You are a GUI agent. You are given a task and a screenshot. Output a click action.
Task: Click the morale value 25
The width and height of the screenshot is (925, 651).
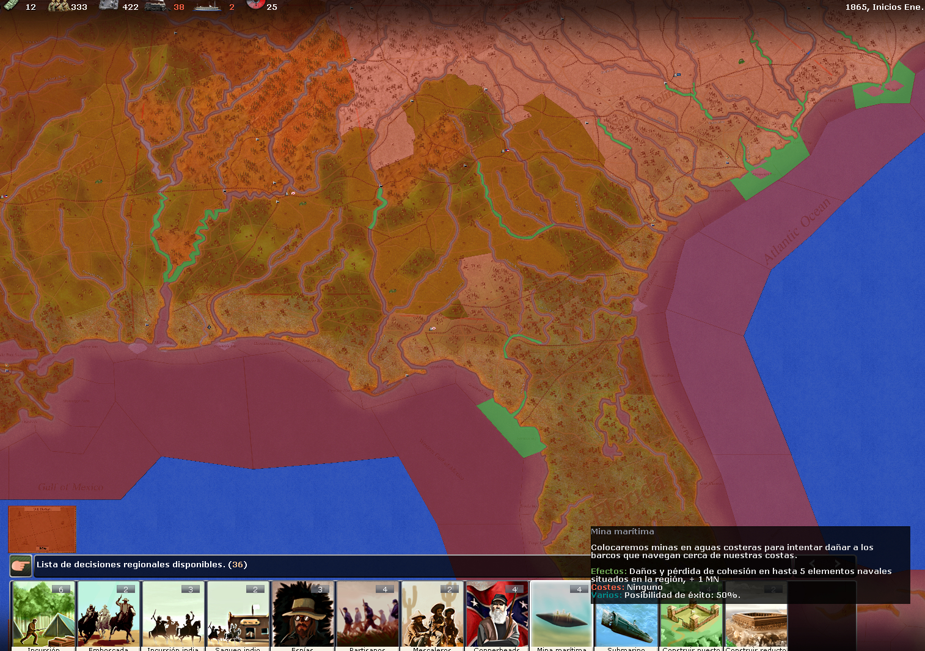(x=272, y=7)
